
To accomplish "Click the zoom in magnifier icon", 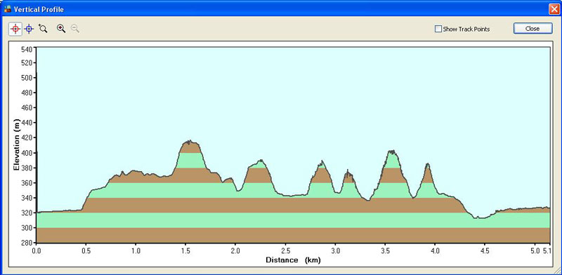I will [61, 29].
